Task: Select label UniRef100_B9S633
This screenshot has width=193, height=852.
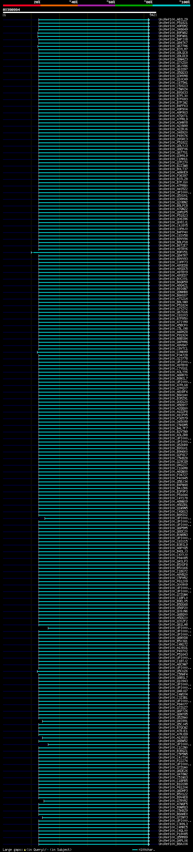Action: pos(173,92)
